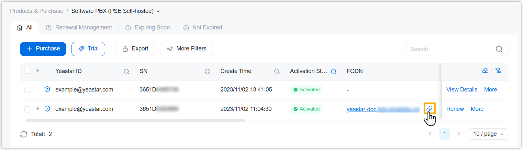
Task: Click the Activation Status column search icon
Action: pos(334,71)
